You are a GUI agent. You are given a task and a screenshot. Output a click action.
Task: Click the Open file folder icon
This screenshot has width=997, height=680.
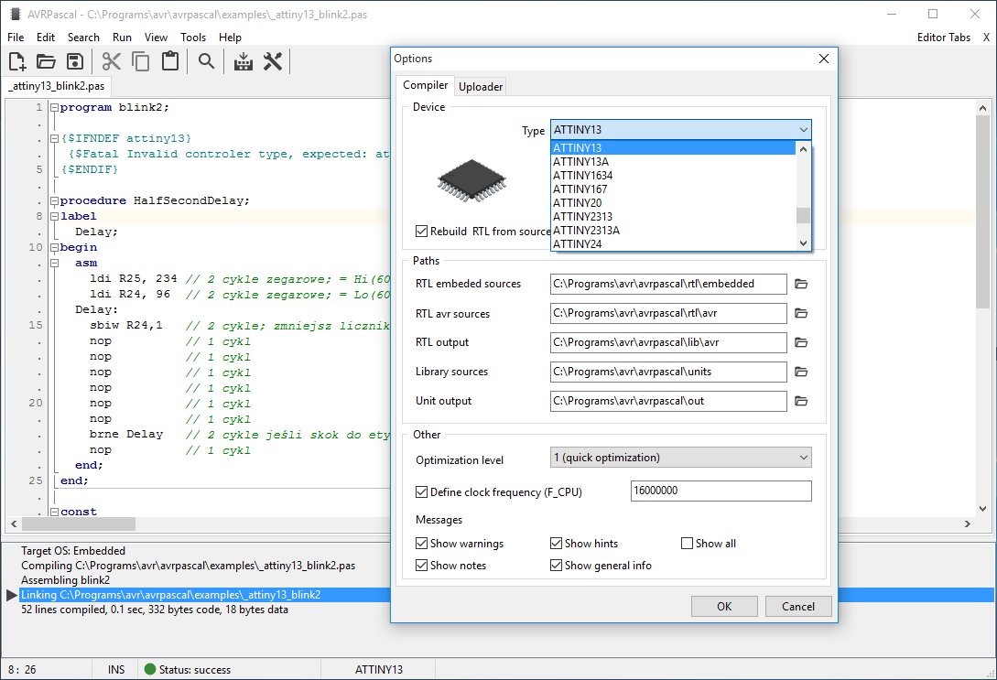[x=46, y=61]
